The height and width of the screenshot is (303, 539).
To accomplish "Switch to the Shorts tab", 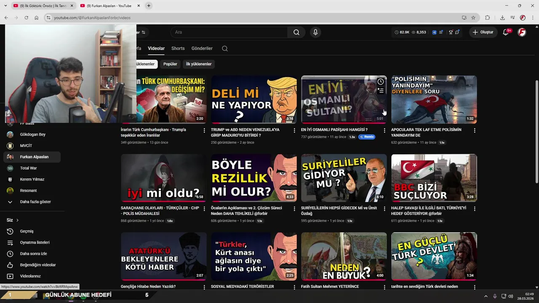I will (178, 48).
